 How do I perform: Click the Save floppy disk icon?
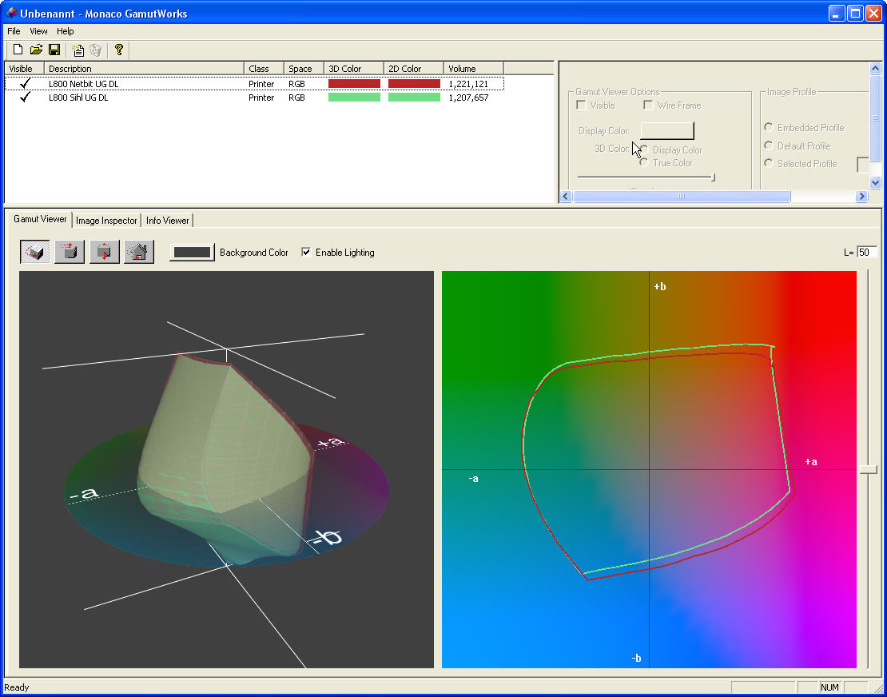pos(54,50)
